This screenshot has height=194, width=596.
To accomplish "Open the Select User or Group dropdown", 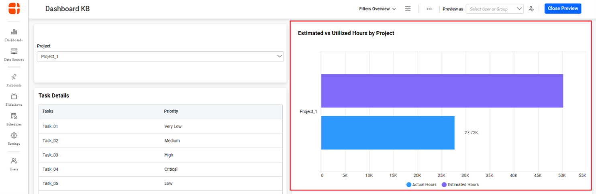I will click(494, 9).
